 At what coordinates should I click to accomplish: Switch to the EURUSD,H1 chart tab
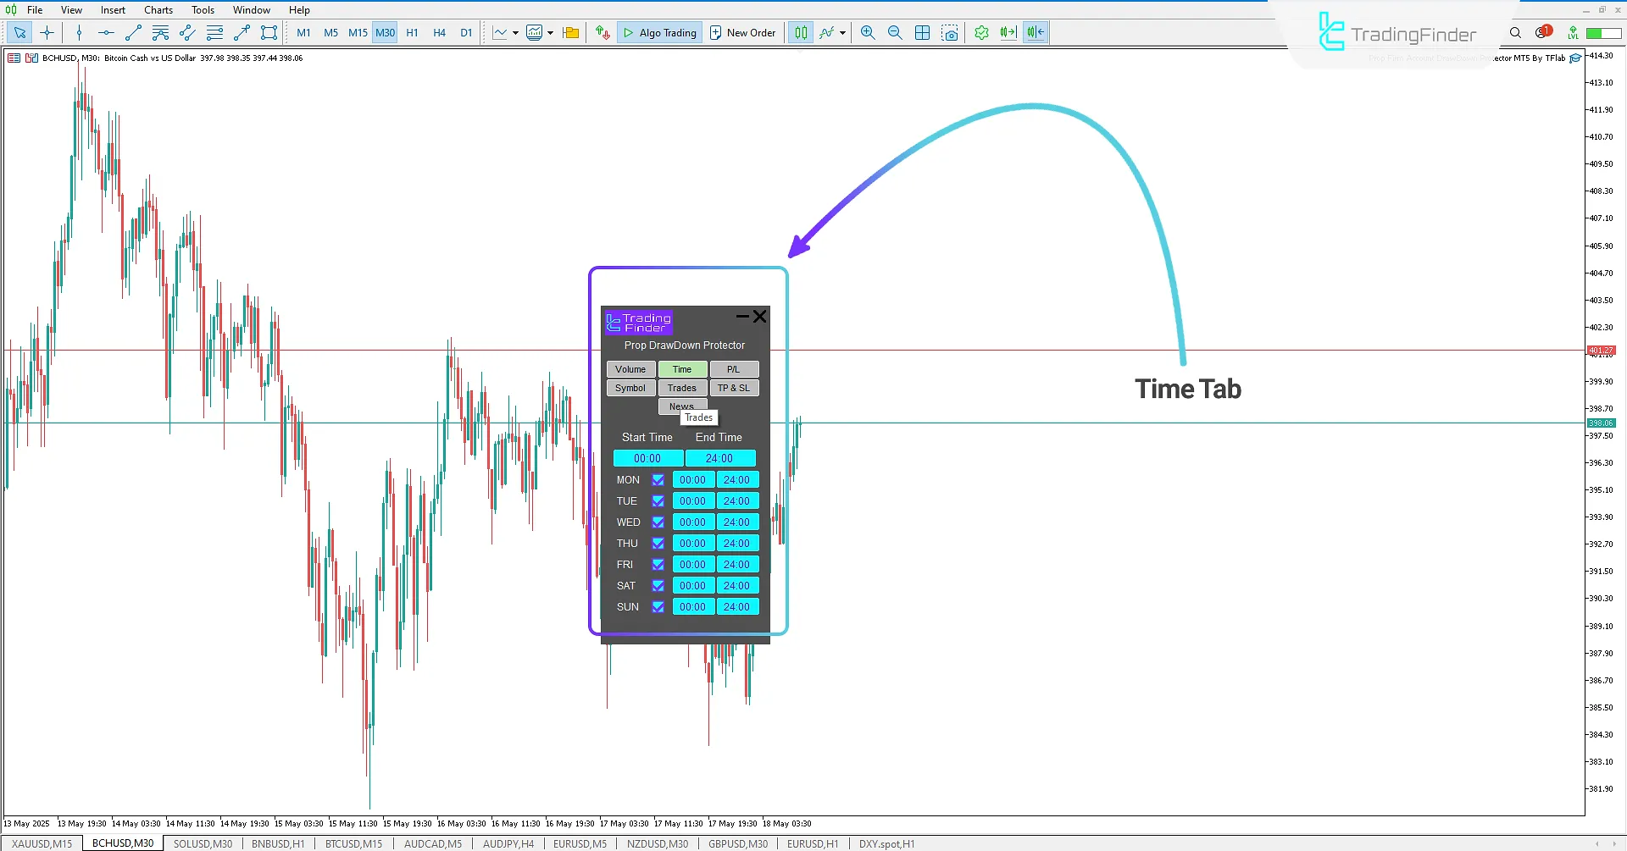[x=812, y=843]
